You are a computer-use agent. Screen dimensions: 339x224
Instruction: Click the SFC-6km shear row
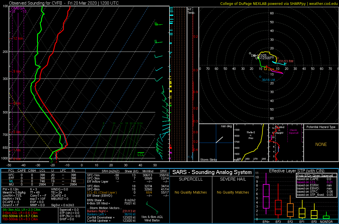(x=128, y=186)
